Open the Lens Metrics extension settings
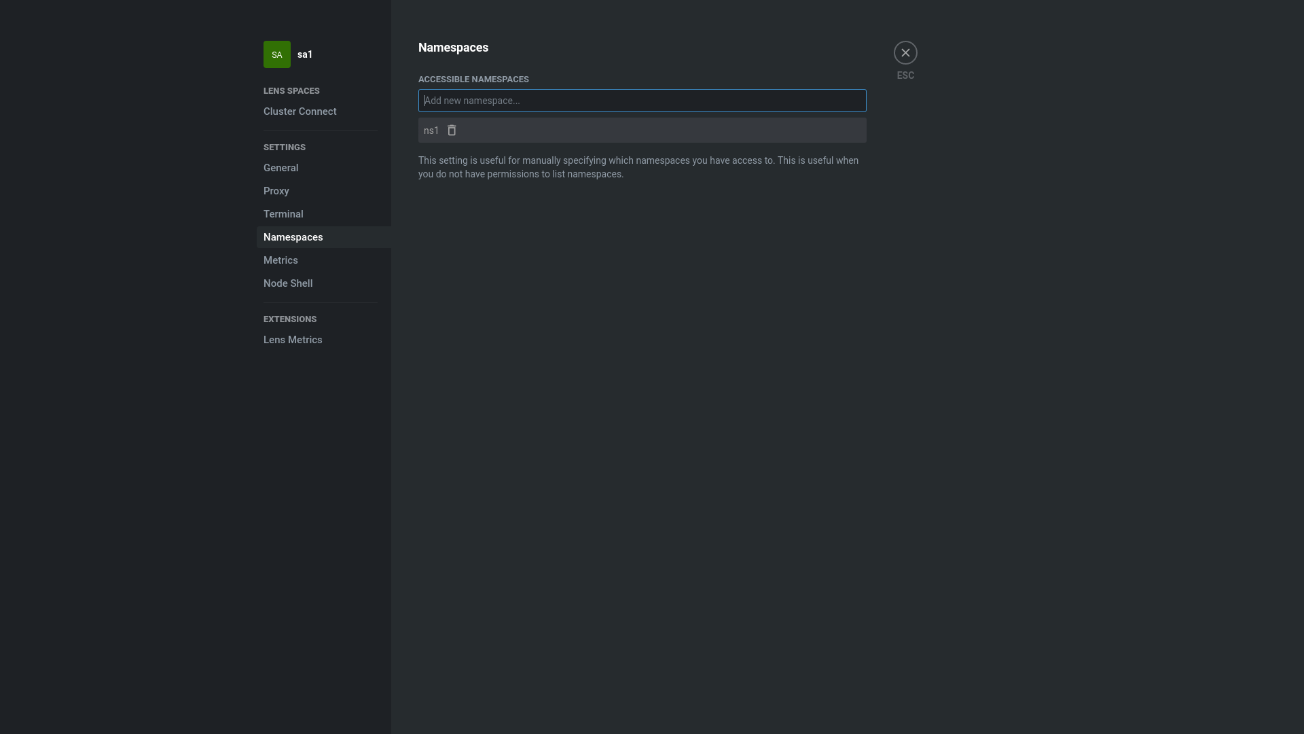Image resolution: width=1304 pixels, height=734 pixels. point(293,340)
